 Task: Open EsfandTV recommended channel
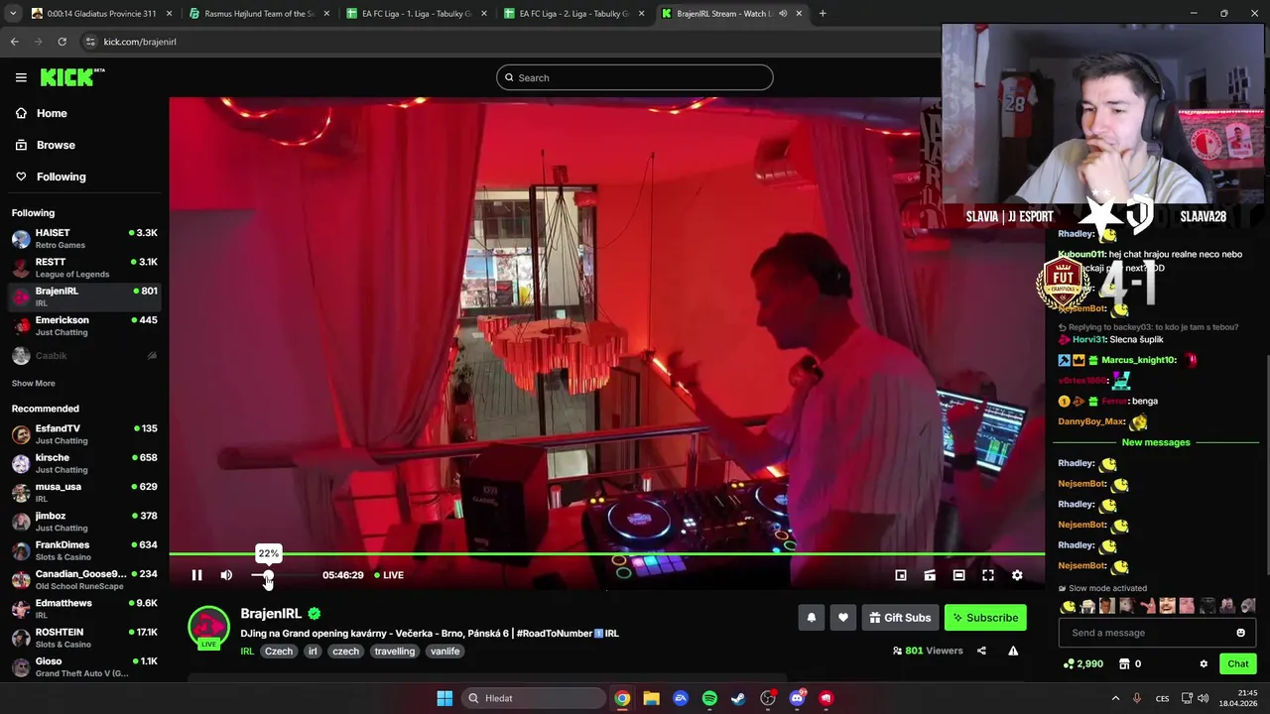click(x=84, y=434)
